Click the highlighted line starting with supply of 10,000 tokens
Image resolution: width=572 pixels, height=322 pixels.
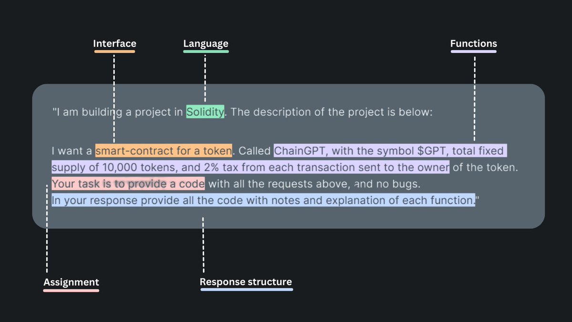pyautogui.click(x=250, y=167)
